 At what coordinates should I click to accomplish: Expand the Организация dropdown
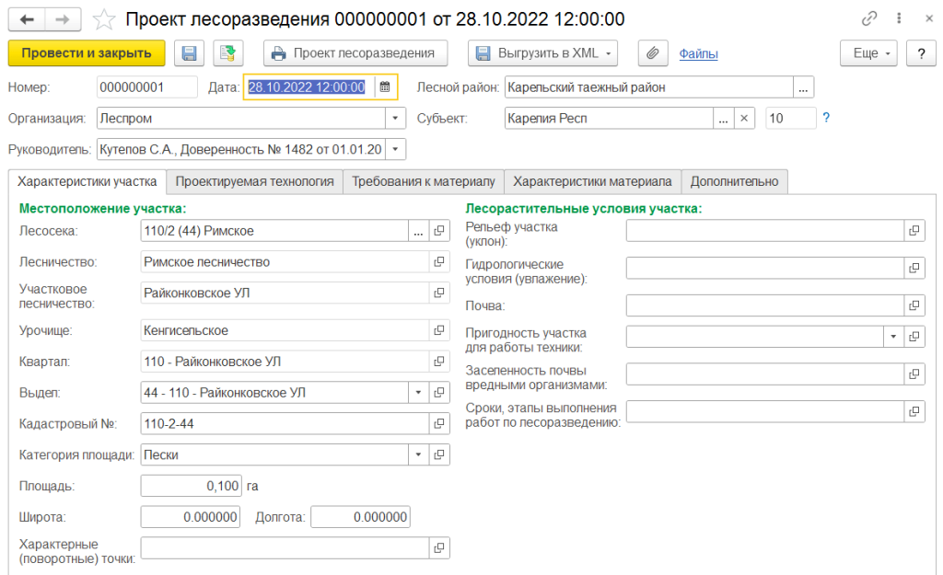(395, 119)
